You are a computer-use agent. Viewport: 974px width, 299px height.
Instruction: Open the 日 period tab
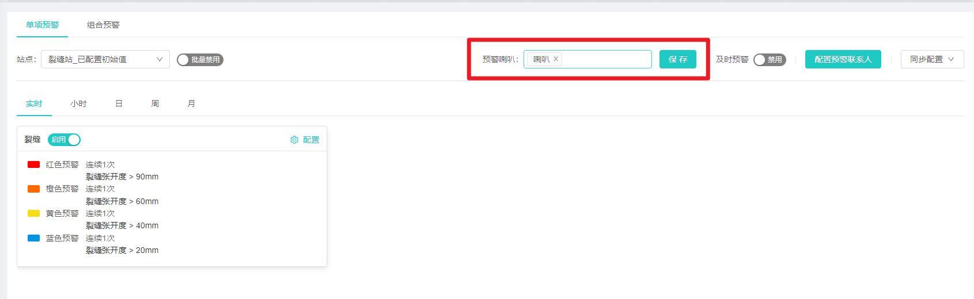pos(119,103)
